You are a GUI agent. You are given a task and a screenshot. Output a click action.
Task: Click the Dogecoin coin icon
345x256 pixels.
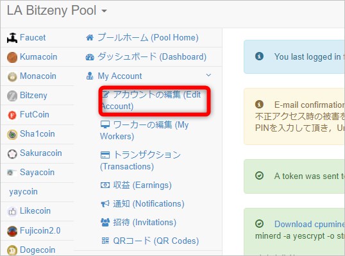click(12, 250)
